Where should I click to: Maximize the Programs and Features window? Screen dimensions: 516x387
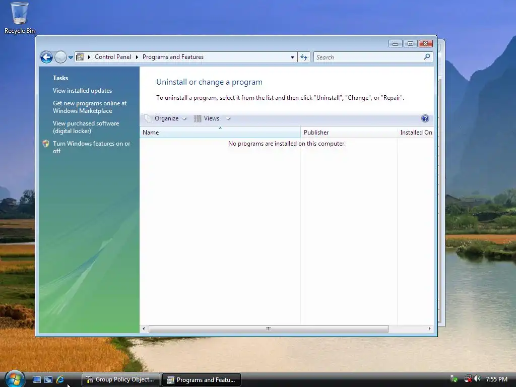tap(410, 44)
